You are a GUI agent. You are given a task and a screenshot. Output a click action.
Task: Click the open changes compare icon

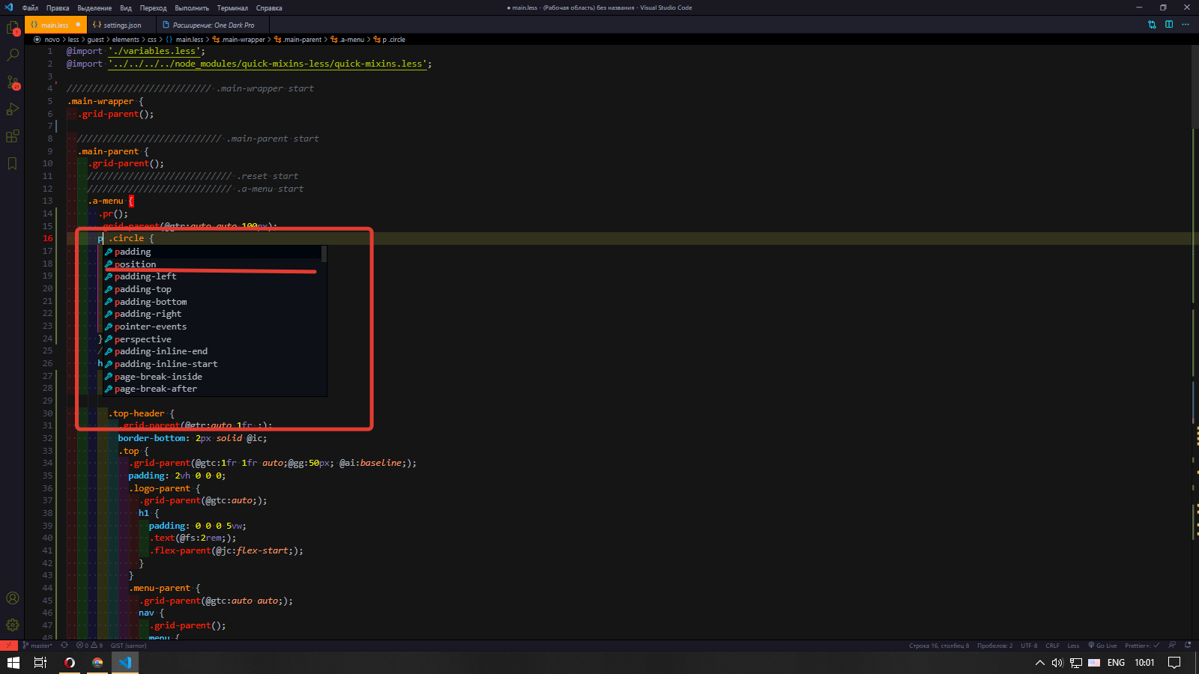tap(1152, 25)
